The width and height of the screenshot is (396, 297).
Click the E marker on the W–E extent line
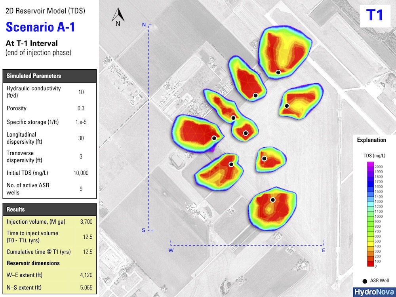click(x=324, y=250)
